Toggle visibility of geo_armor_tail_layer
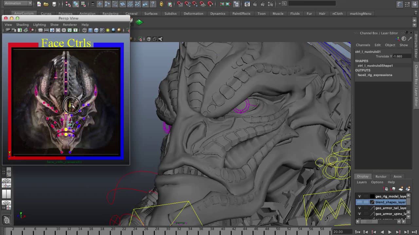Screen dimensions: 419x235 pyautogui.click(x=359, y=208)
